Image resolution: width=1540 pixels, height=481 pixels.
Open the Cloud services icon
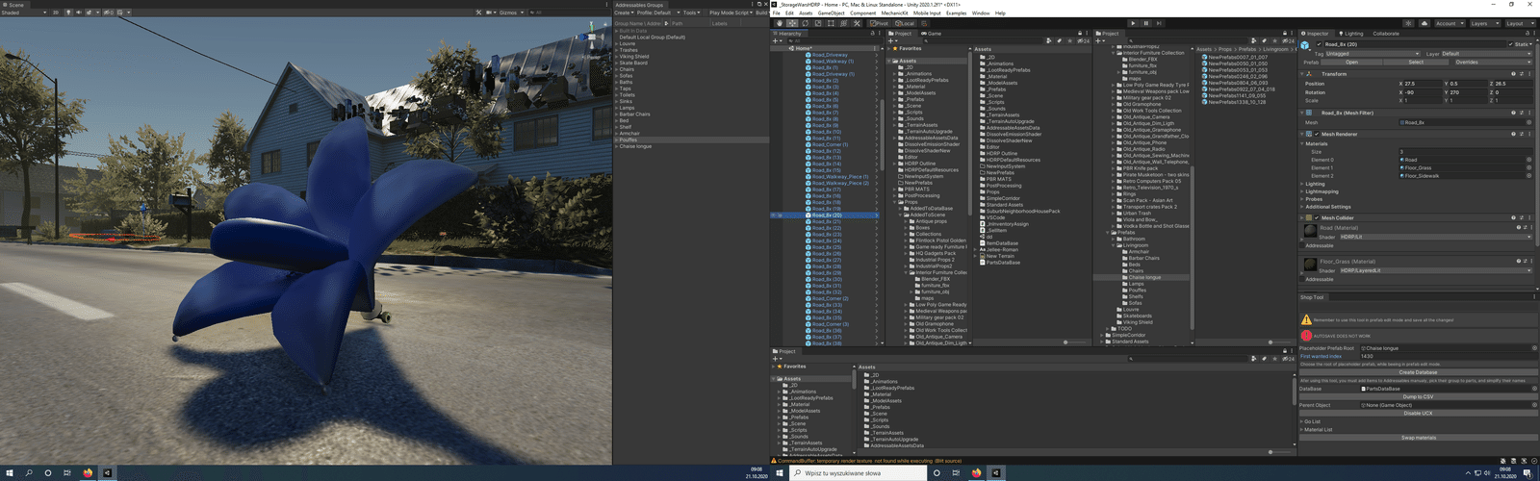coord(1424,23)
